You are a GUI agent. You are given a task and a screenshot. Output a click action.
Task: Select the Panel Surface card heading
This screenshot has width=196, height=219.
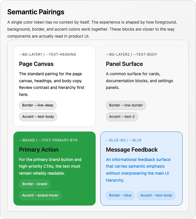pos(124,64)
